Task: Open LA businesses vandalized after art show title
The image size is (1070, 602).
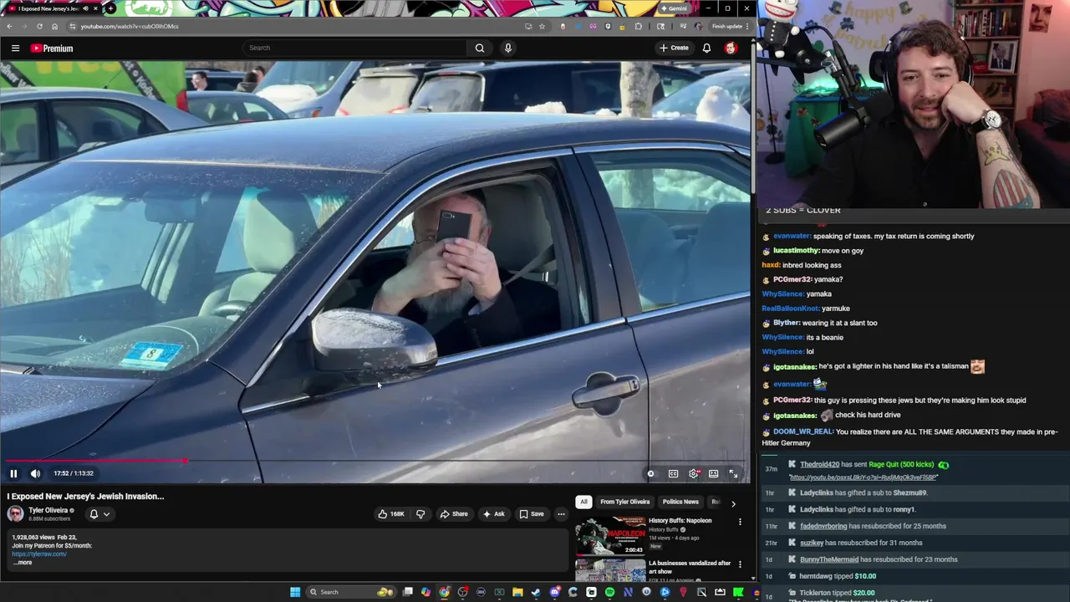Action: [690, 567]
